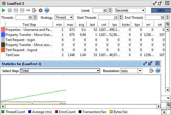171x115 pixels.
Task: Open the dropdown arrow behind Statistics panel
Action: 168,98
